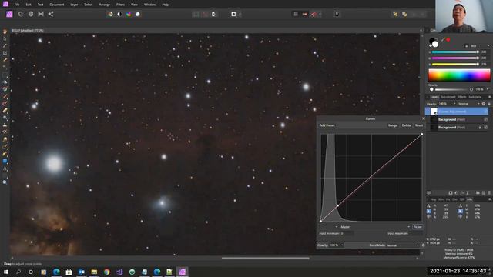Click the Adjustments icon below the layers
493x277 pixels.
[456, 193]
